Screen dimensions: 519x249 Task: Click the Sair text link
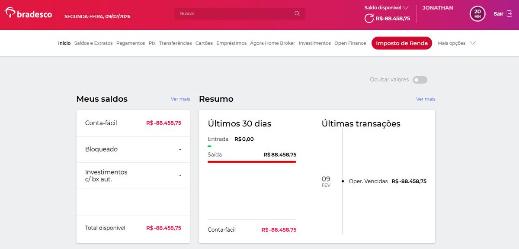coord(498,13)
